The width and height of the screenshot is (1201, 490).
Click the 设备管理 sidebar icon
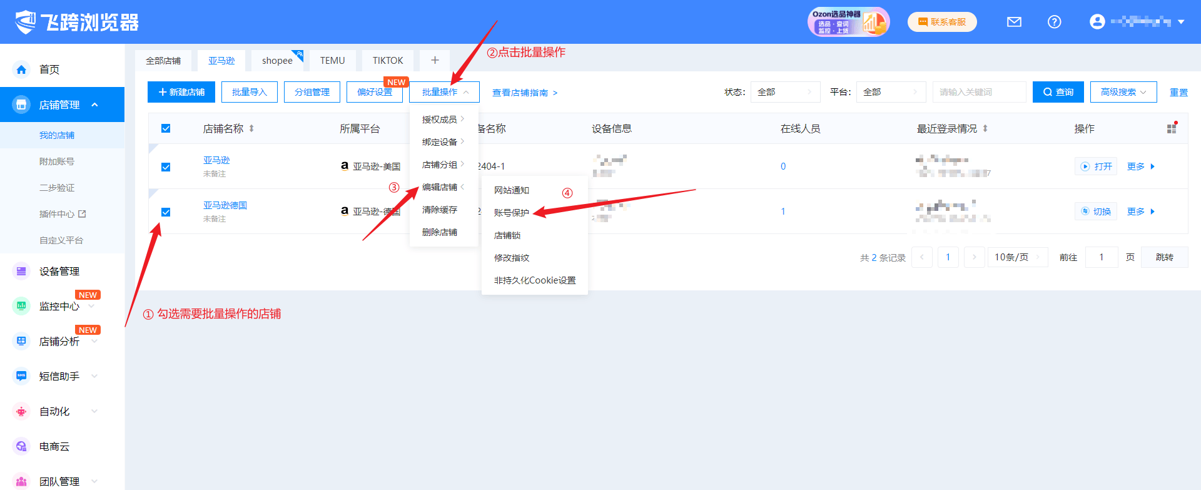21,271
